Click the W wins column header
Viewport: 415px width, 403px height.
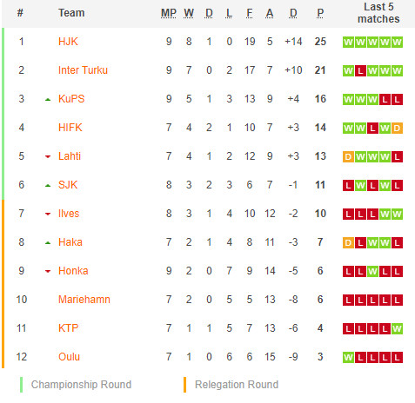click(x=189, y=13)
